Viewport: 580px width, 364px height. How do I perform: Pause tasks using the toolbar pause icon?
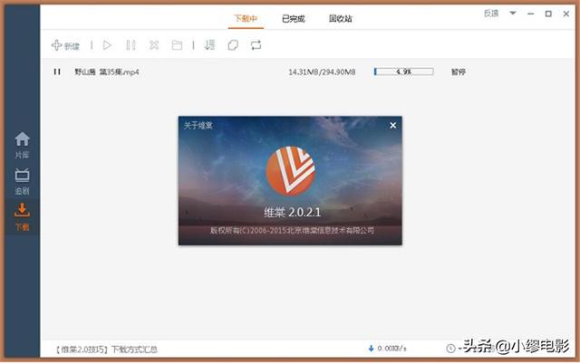(130, 45)
